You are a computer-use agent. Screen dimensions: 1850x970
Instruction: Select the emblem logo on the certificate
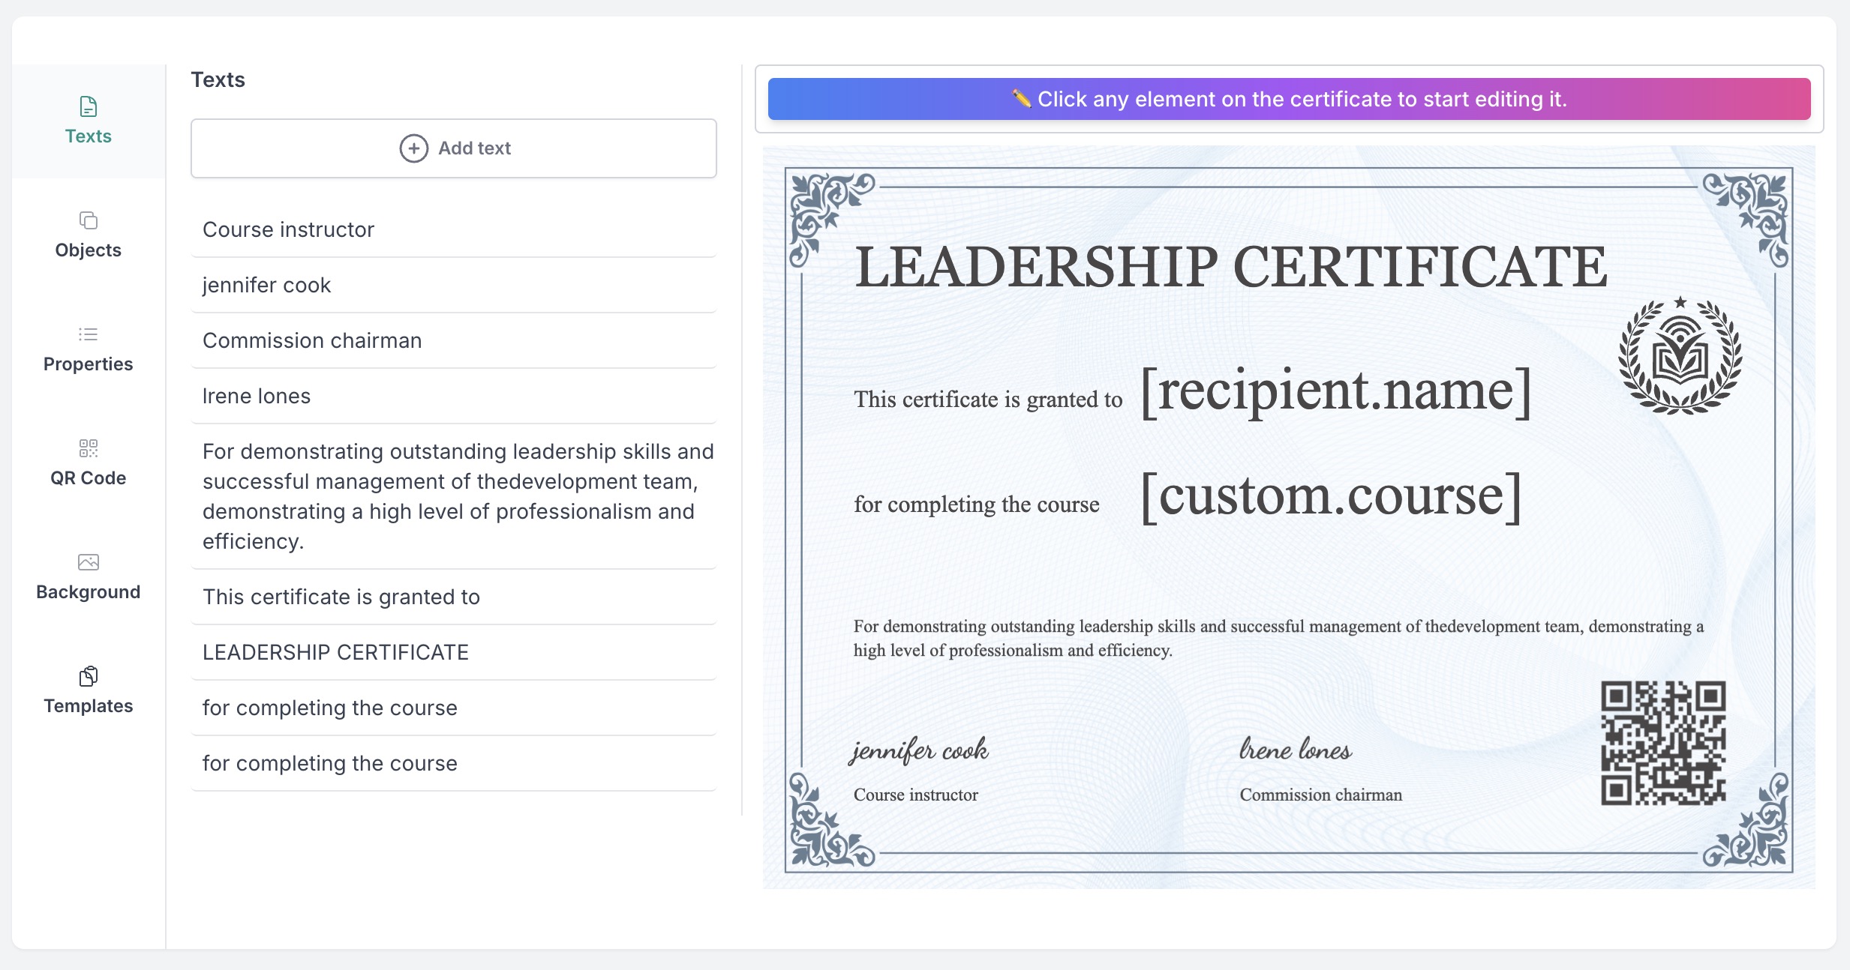1680,355
